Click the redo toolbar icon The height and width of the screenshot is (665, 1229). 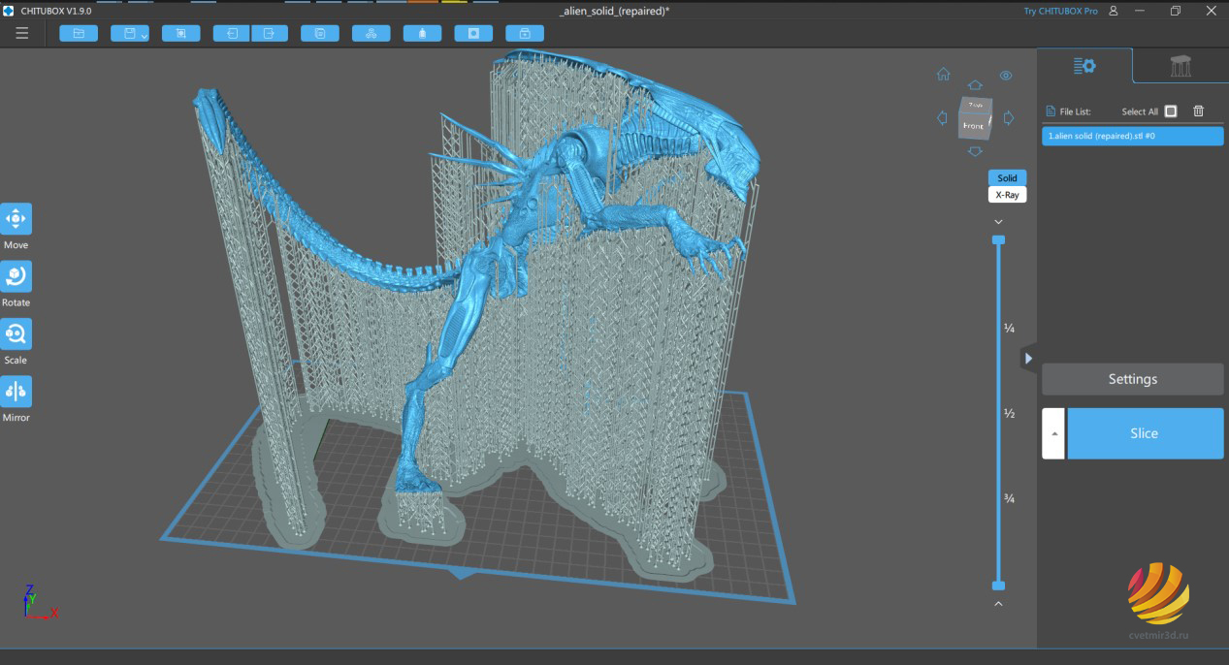click(270, 33)
